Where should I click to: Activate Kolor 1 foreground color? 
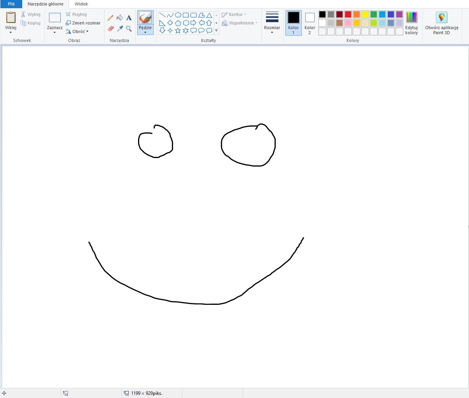tap(293, 23)
